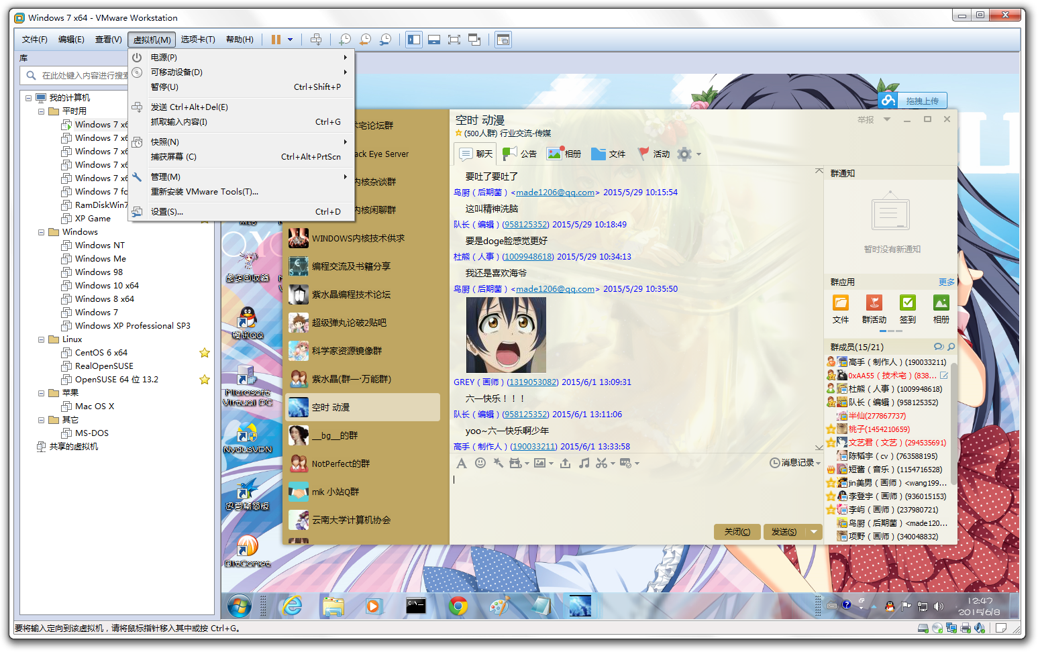Click the music note icon in chat toolbar
The height and width of the screenshot is (652, 1038).
pyautogui.click(x=584, y=463)
